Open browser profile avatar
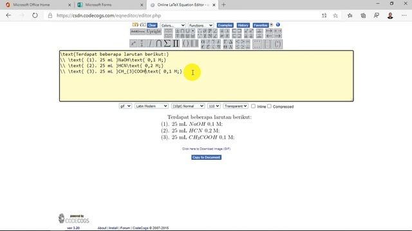 pyautogui.click(x=390, y=15)
